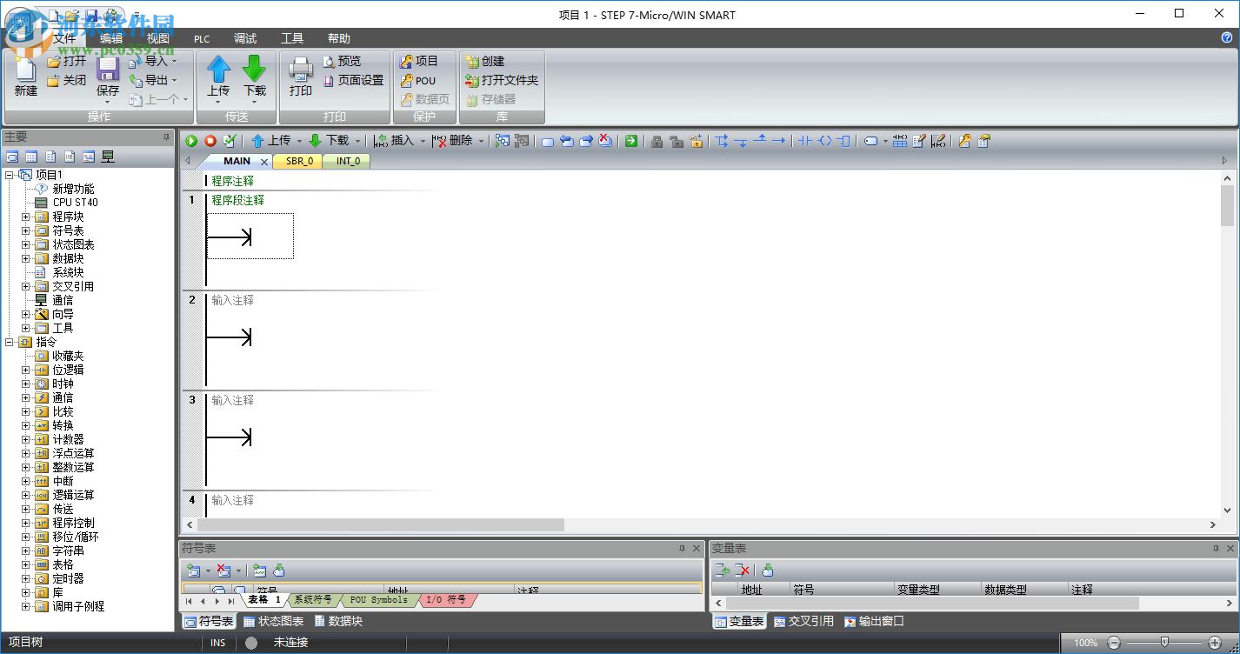This screenshot has width=1240, height=654.
Task: Pin the Symbol Table (符号表) panel
Action: tap(682, 549)
